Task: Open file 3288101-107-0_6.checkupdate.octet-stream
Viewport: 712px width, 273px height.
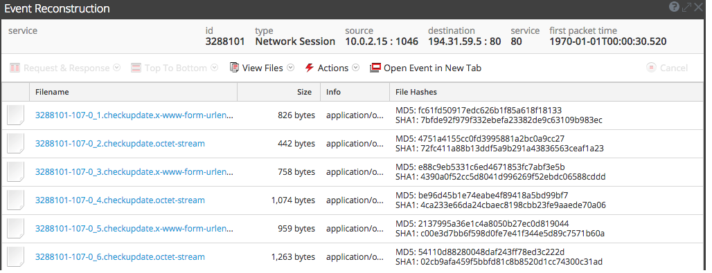Action: click(x=120, y=256)
